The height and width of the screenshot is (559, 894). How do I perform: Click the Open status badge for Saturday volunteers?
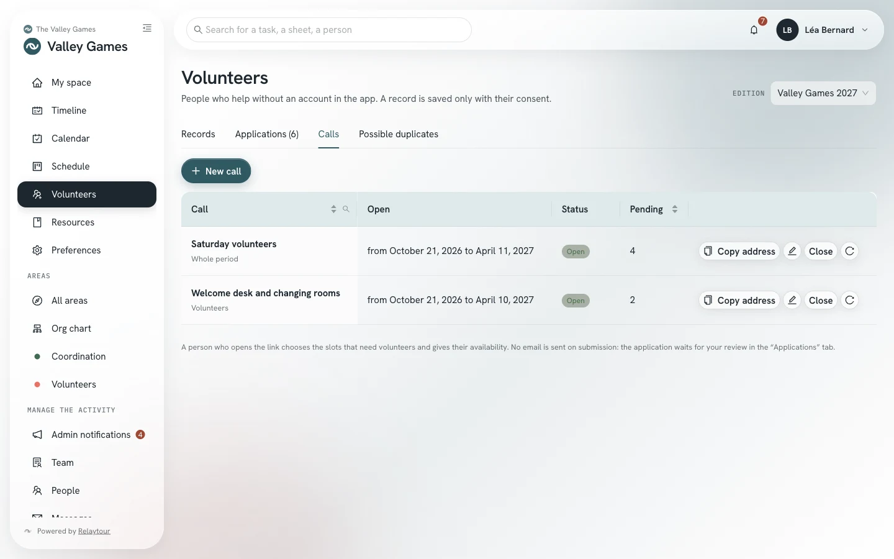[576, 252]
